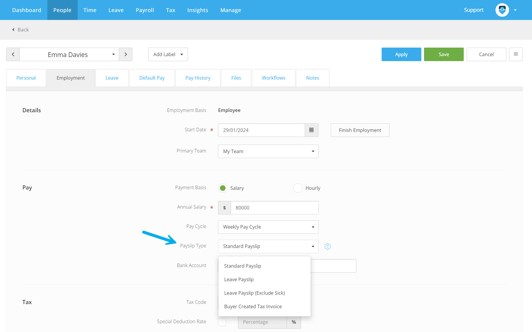Switch to the Personal tab
Image resolution: width=532 pixels, height=332 pixels.
click(26, 78)
